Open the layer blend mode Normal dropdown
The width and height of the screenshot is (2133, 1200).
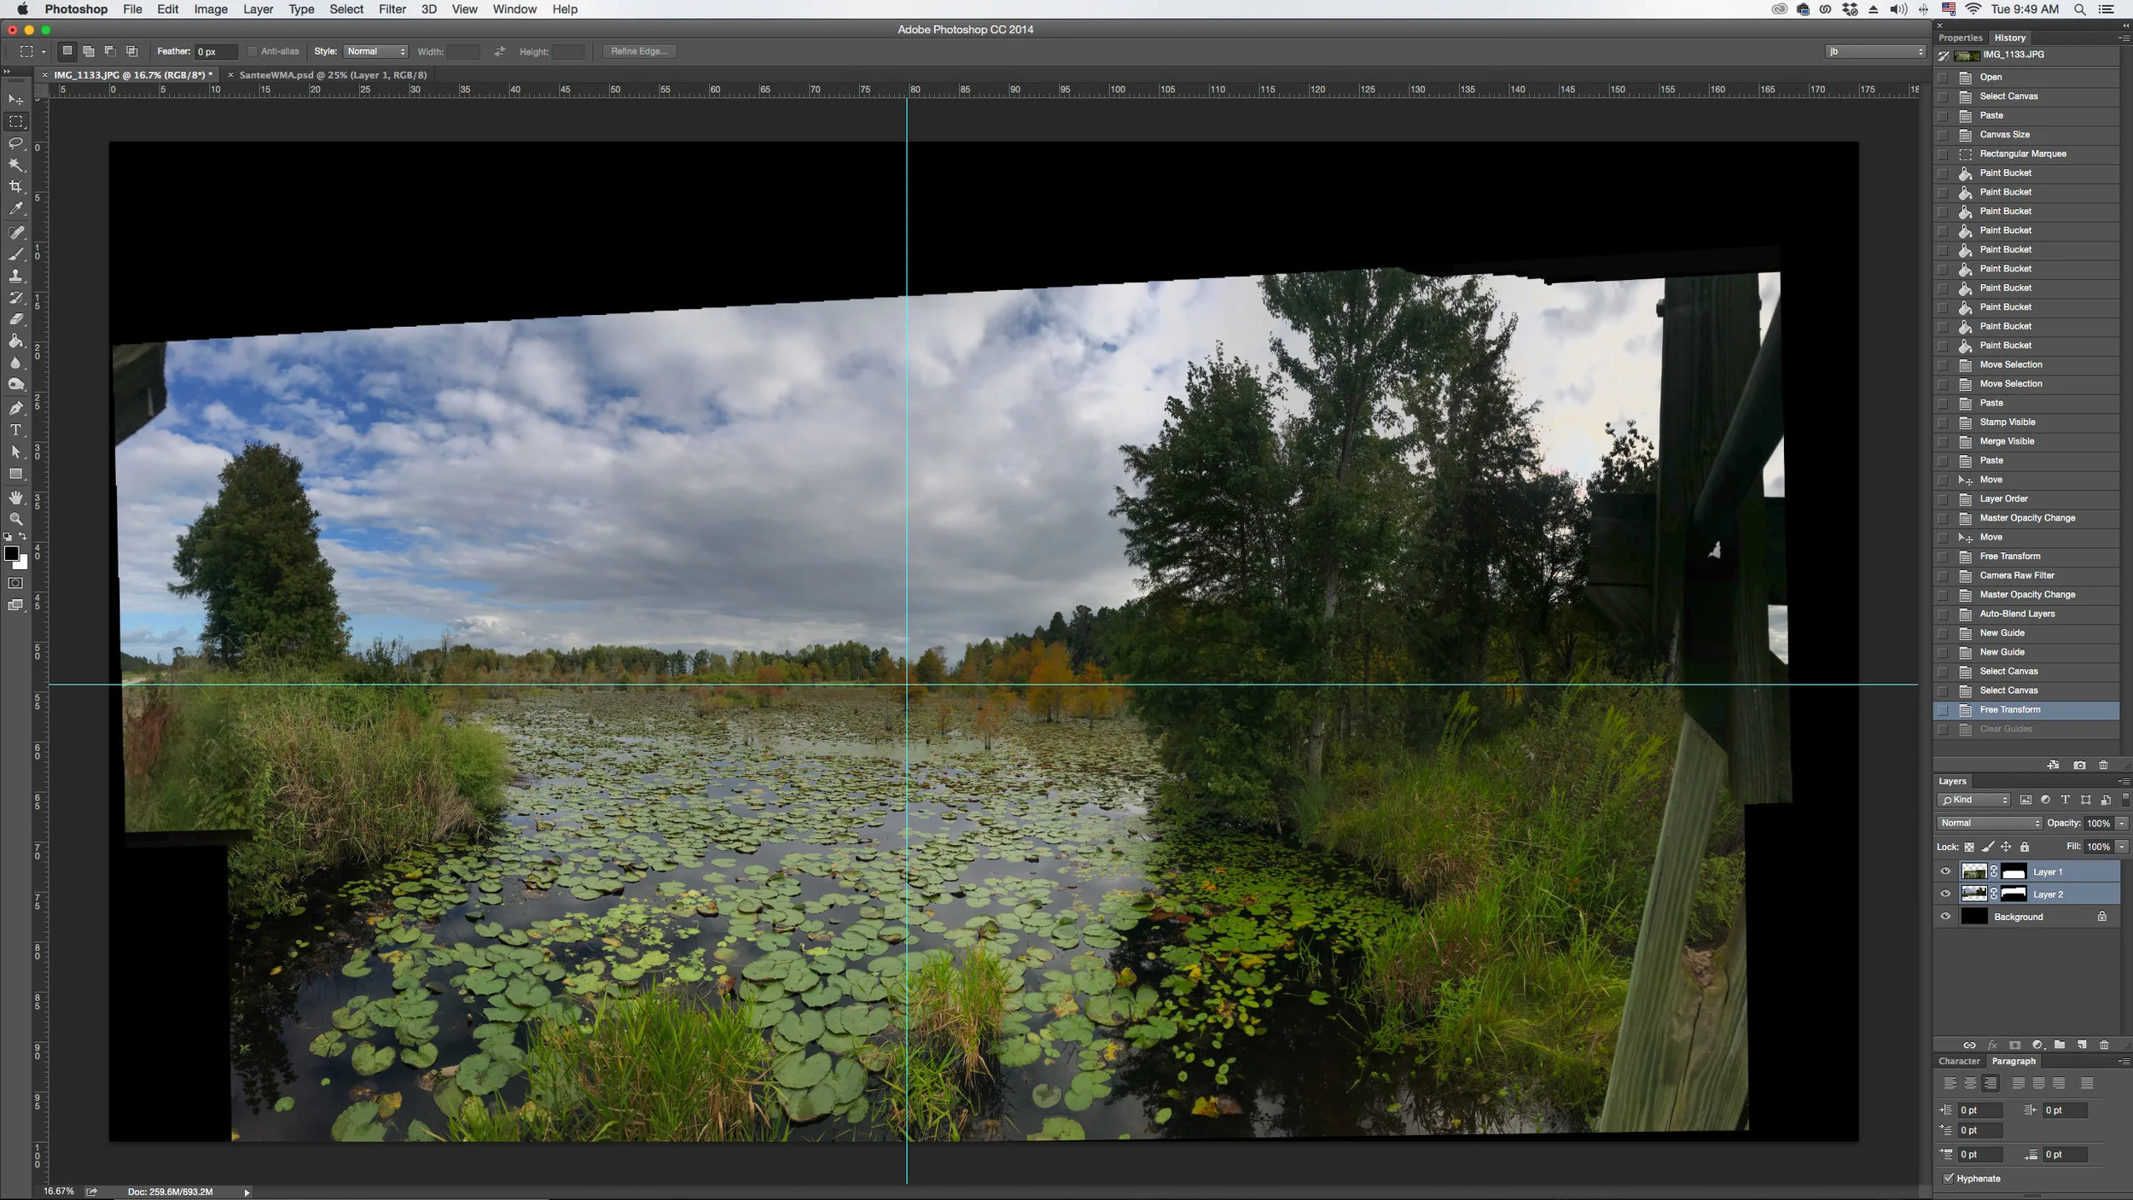(1989, 823)
